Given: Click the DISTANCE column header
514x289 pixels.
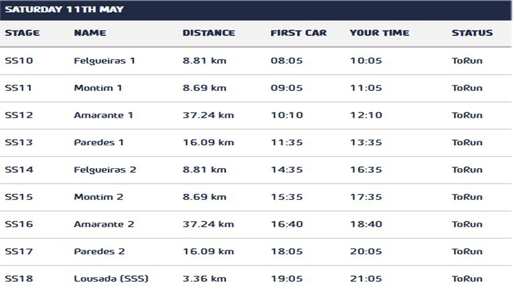Looking at the screenshot, I should [x=208, y=33].
